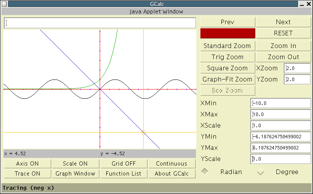The image size is (313, 194).
Task: Click the XMin label
Action: tap(208, 103)
